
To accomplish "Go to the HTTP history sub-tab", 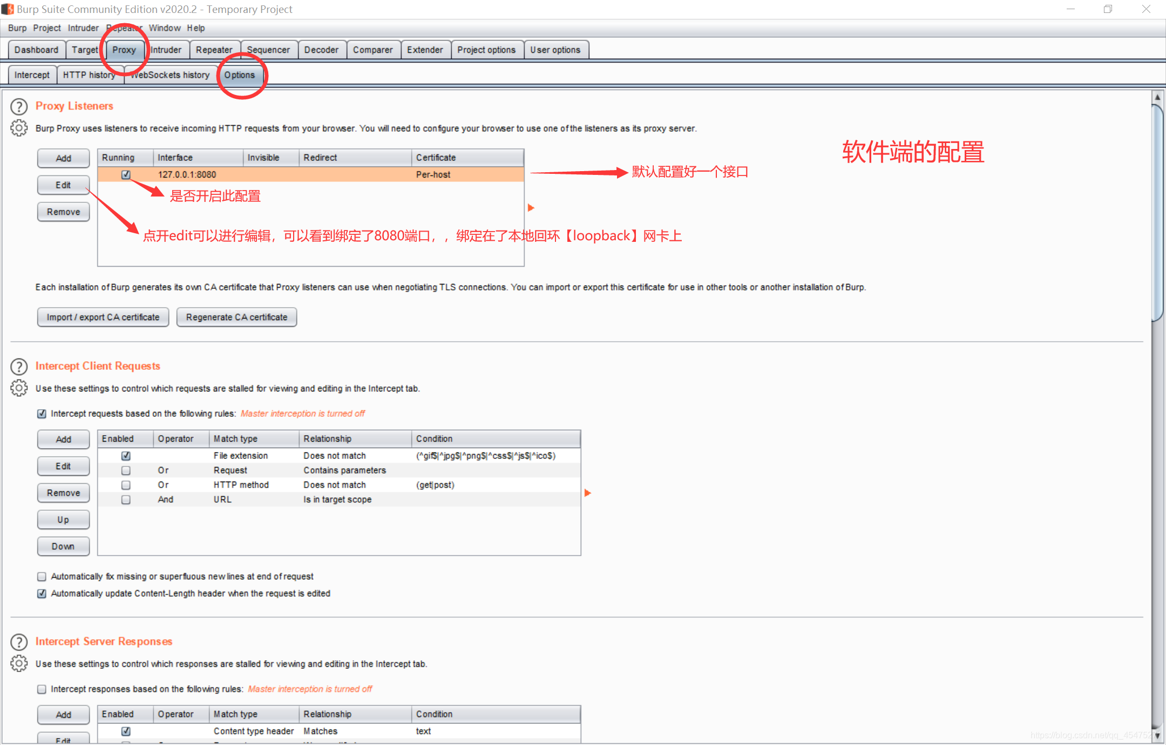I will (89, 75).
